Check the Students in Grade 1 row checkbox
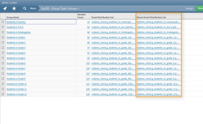Screen dimensions: 203x124 3,37
